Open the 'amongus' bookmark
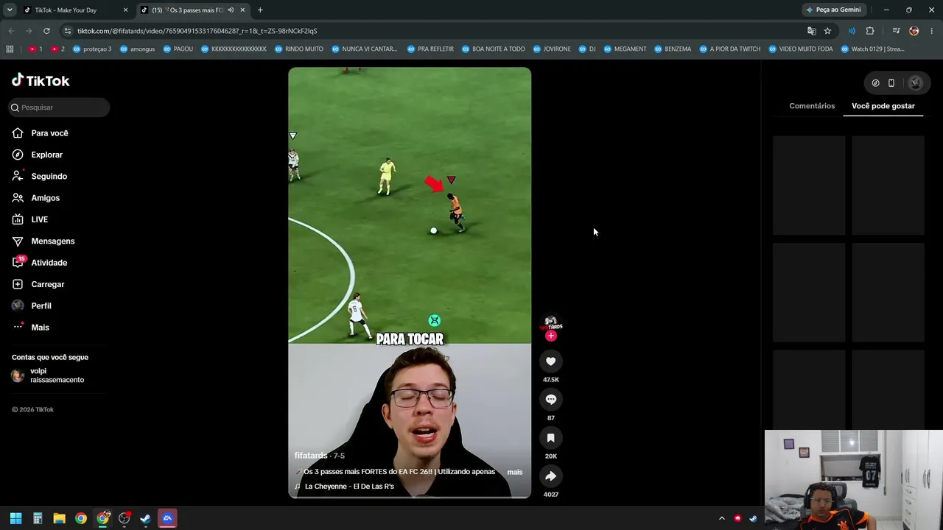The image size is (943, 530). 138,49
